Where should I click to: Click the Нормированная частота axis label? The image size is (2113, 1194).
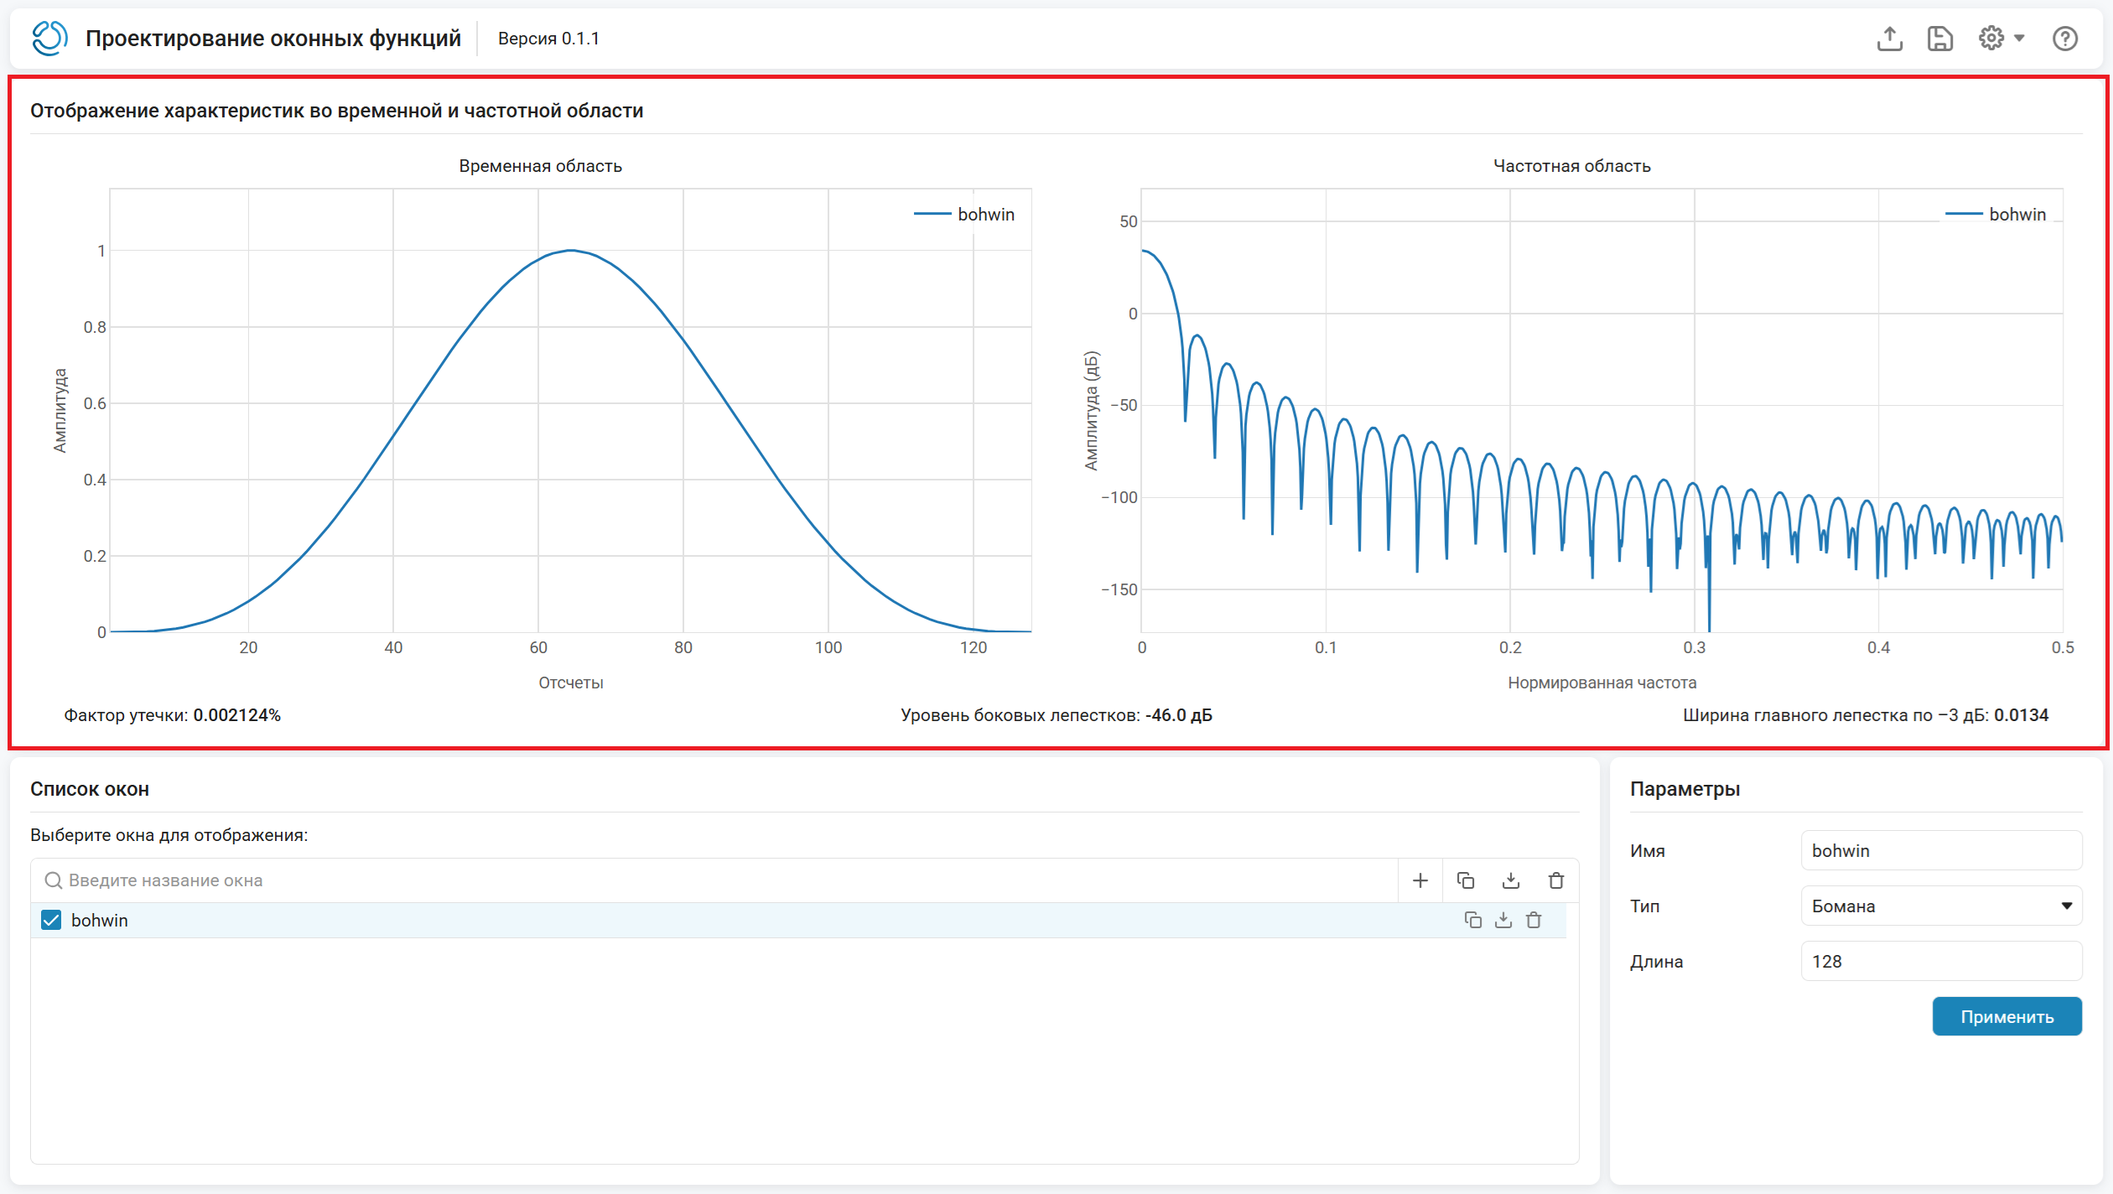(x=1602, y=683)
